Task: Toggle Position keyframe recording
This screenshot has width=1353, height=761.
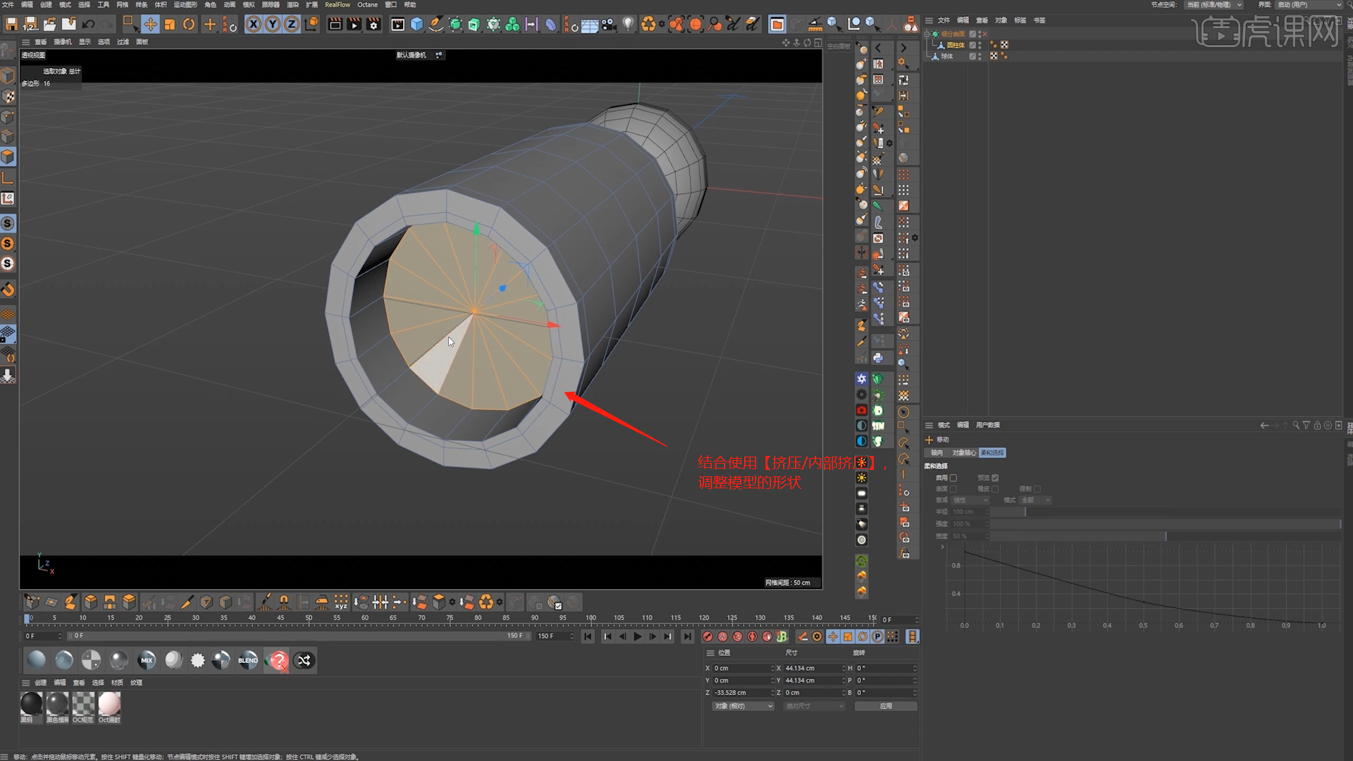Action: pyautogui.click(x=833, y=637)
